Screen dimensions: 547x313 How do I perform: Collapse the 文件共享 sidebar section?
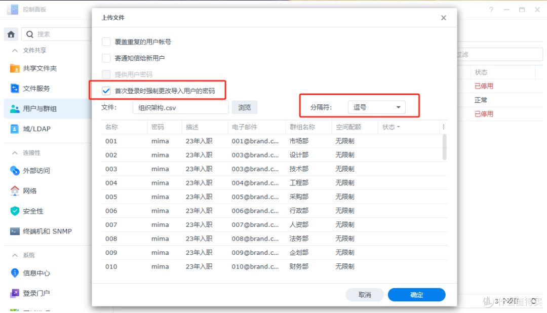(x=15, y=51)
